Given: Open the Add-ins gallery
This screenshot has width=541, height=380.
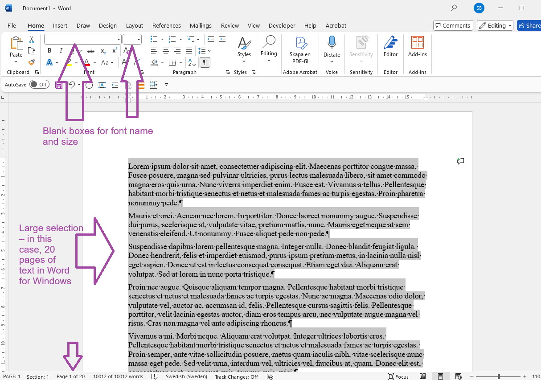Looking at the screenshot, I should [418, 47].
